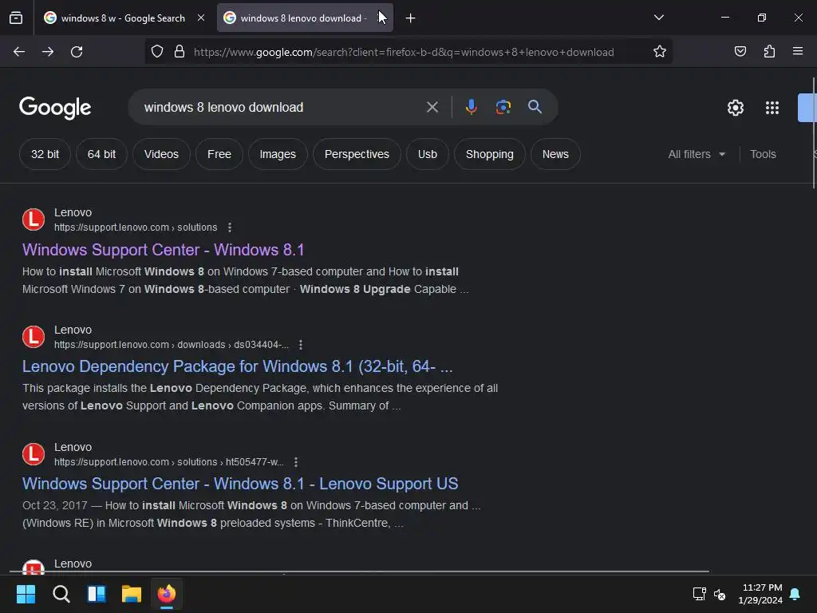Open options for ds034404 download result

coord(301,345)
